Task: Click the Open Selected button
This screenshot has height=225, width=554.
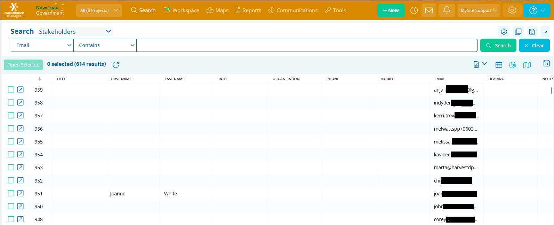Action: [24, 65]
